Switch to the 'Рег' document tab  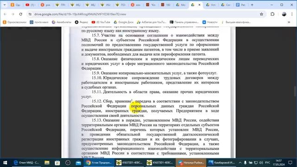point(241,5)
